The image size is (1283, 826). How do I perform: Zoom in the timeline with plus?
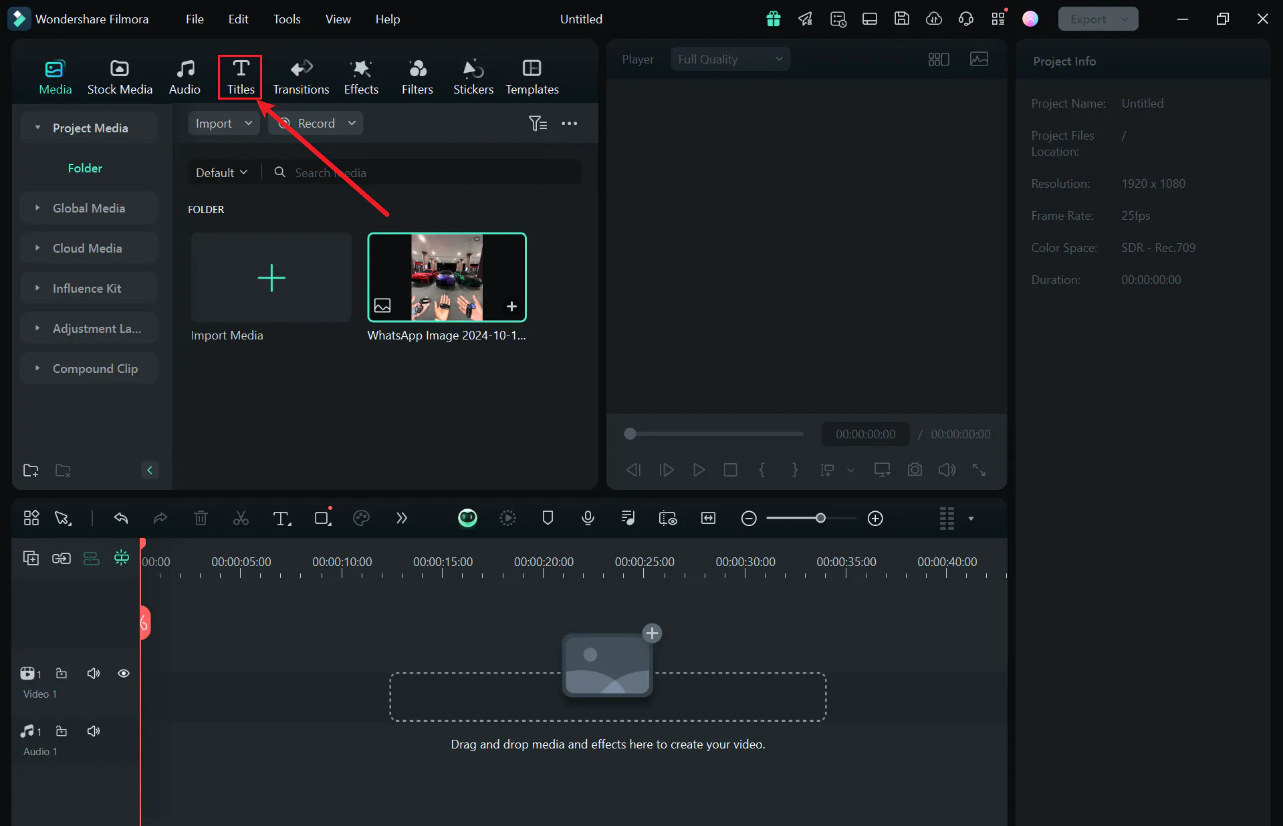point(875,519)
